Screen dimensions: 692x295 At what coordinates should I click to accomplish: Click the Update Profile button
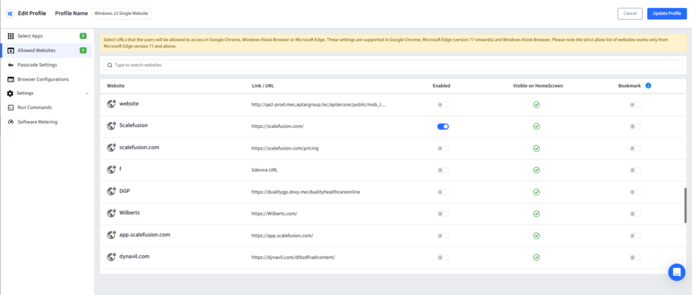[x=667, y=14]
